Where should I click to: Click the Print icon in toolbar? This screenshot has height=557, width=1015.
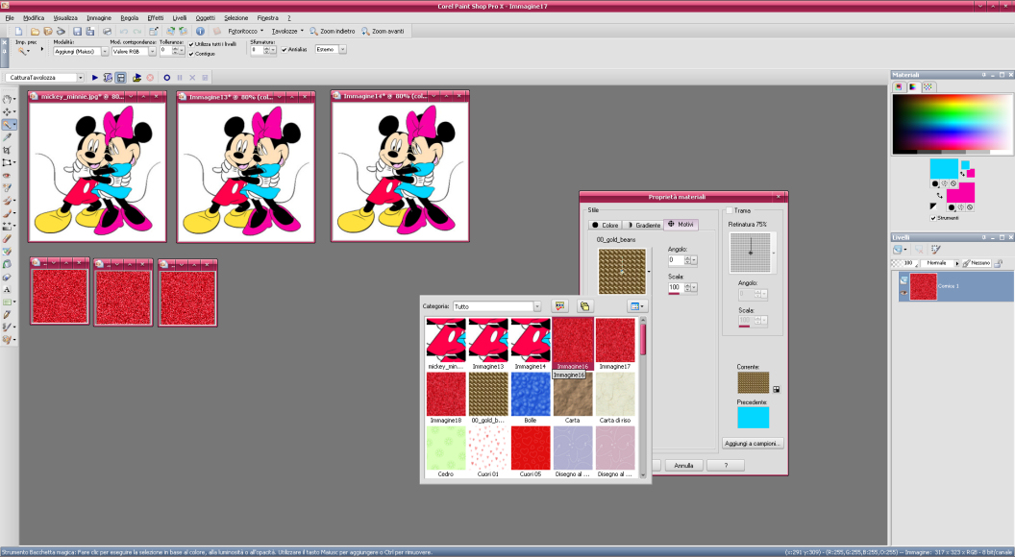(107, 31)
